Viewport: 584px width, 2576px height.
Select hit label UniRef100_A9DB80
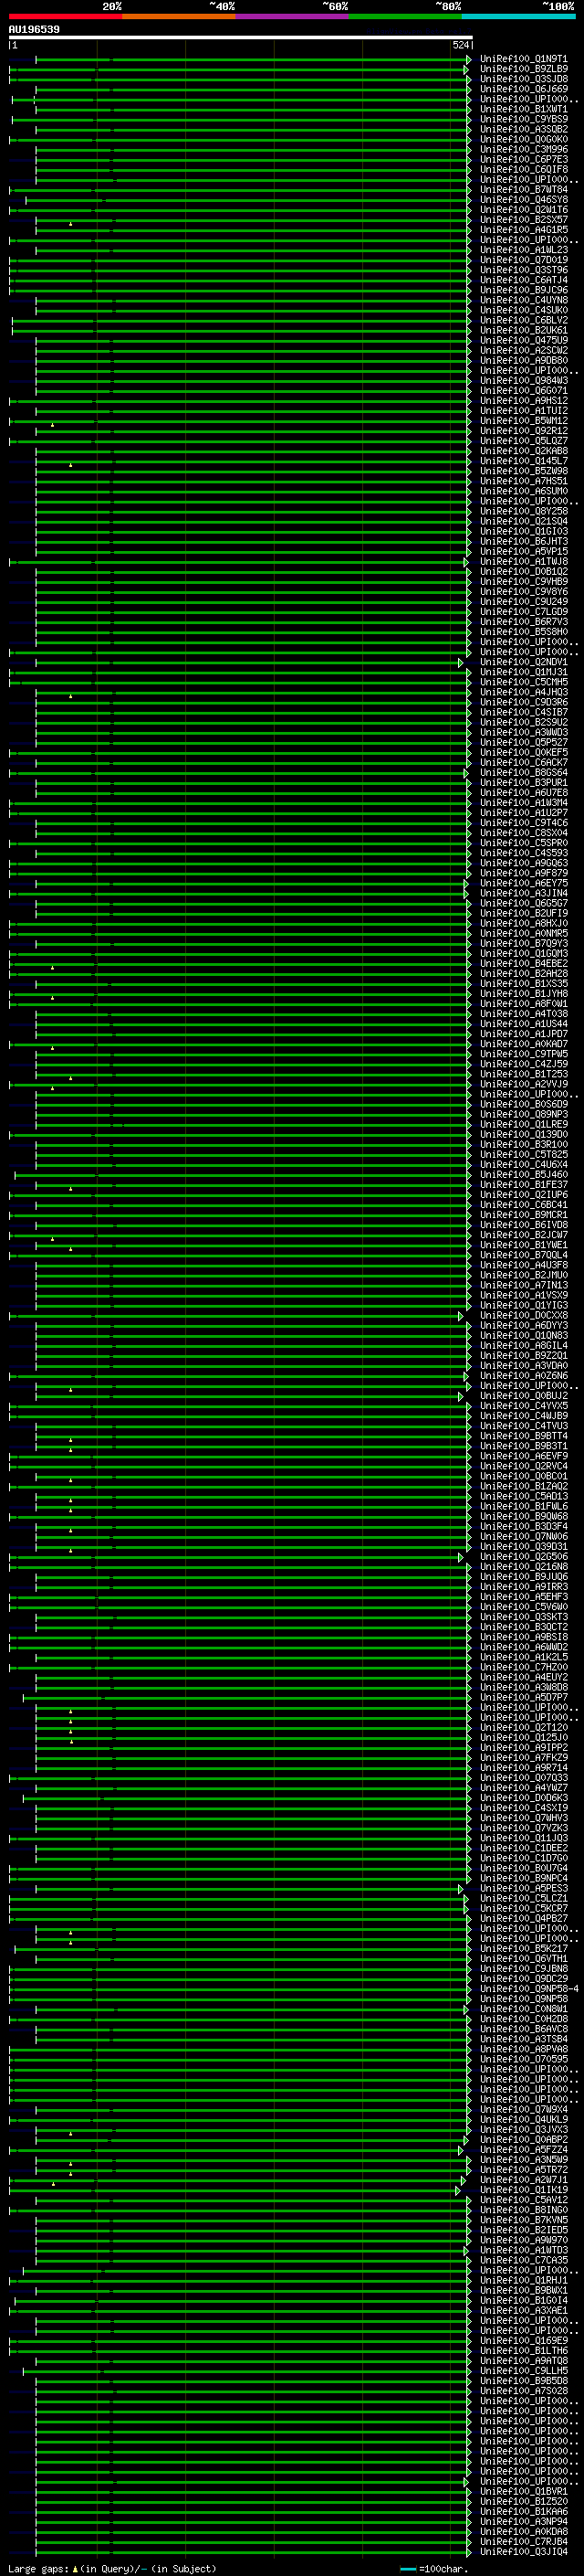pos(524,360)
